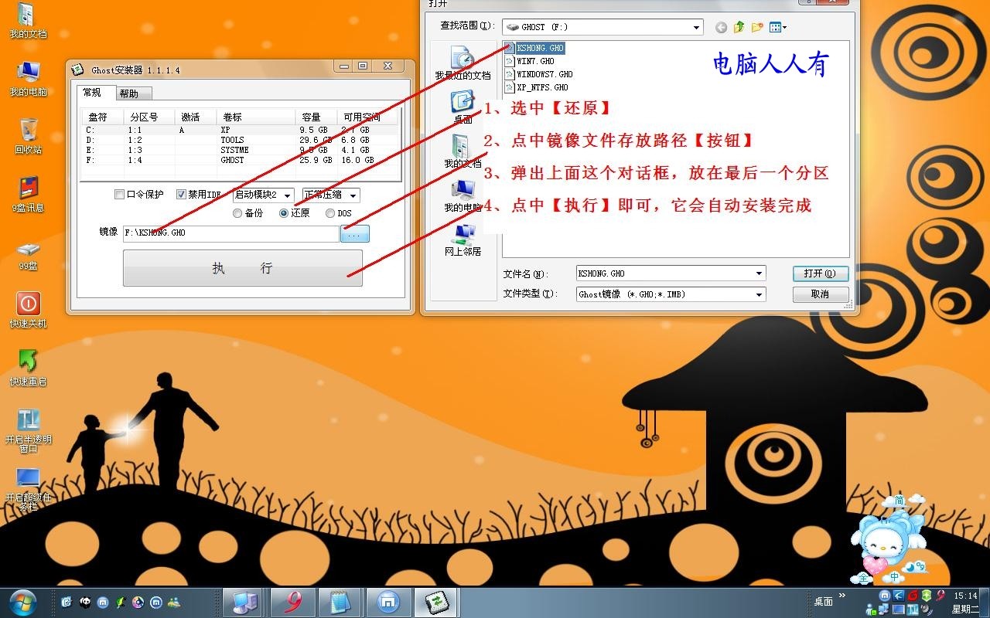Image resolution: width=990 pixels, height=618 pixels.
Task: Click the 卷标 column header
Action: [254, 117]
